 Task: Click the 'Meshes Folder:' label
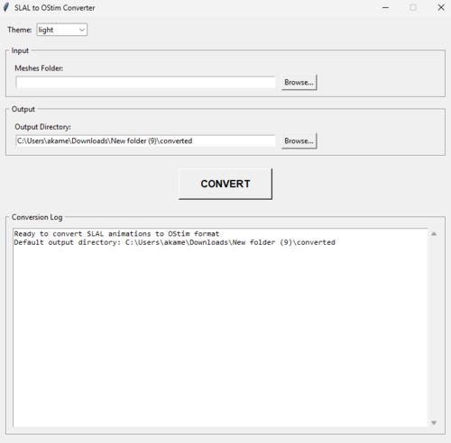point(39,68)
